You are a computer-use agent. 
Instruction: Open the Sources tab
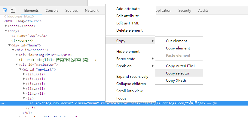coord(72,11)
